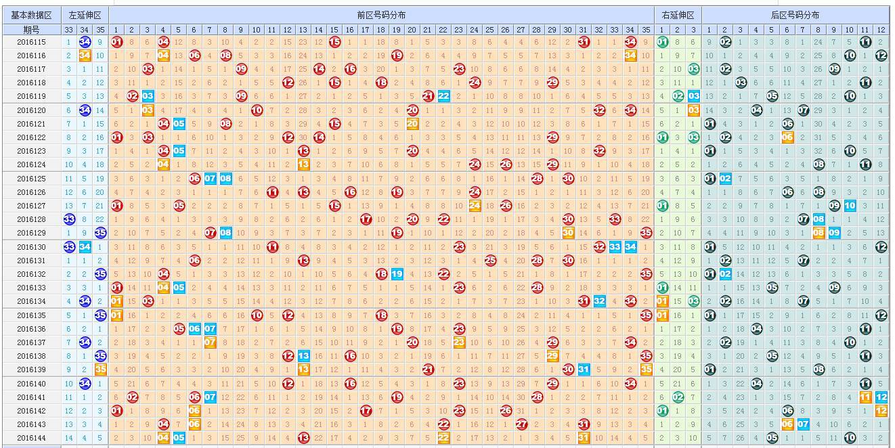Click red ball 31 in period 2016139 front zone
This screenshot has width=895, height=448.
pyautogui.click(x=583, y=369)
